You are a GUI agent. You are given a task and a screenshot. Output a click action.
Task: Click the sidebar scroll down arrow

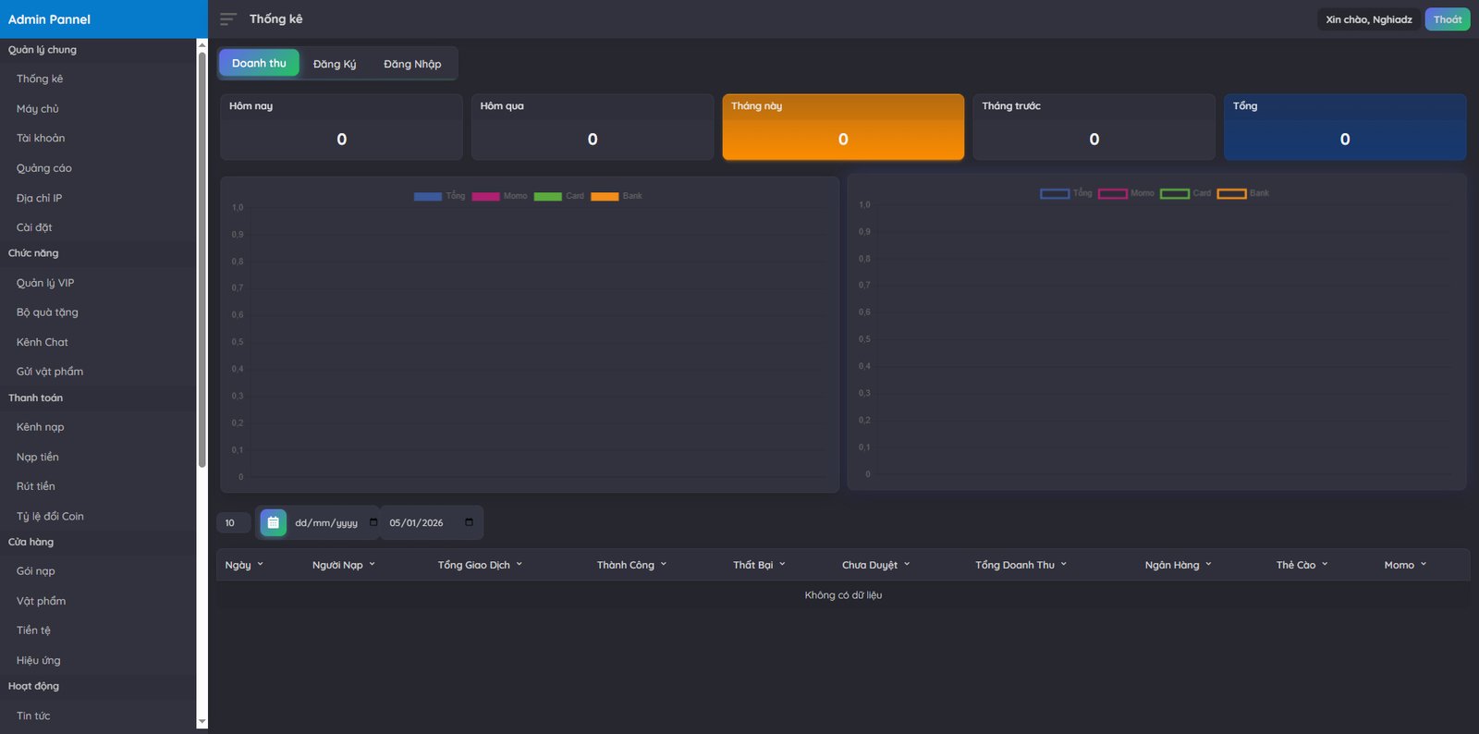[x=202, y=722]
